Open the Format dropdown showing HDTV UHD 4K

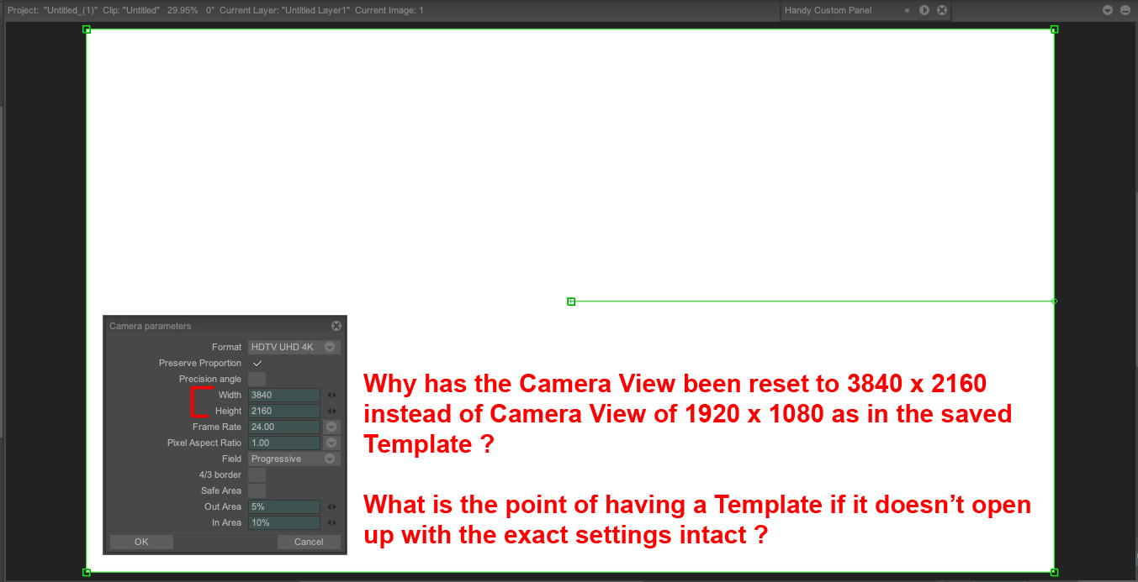pyautogui.click(x=294, y=347)
